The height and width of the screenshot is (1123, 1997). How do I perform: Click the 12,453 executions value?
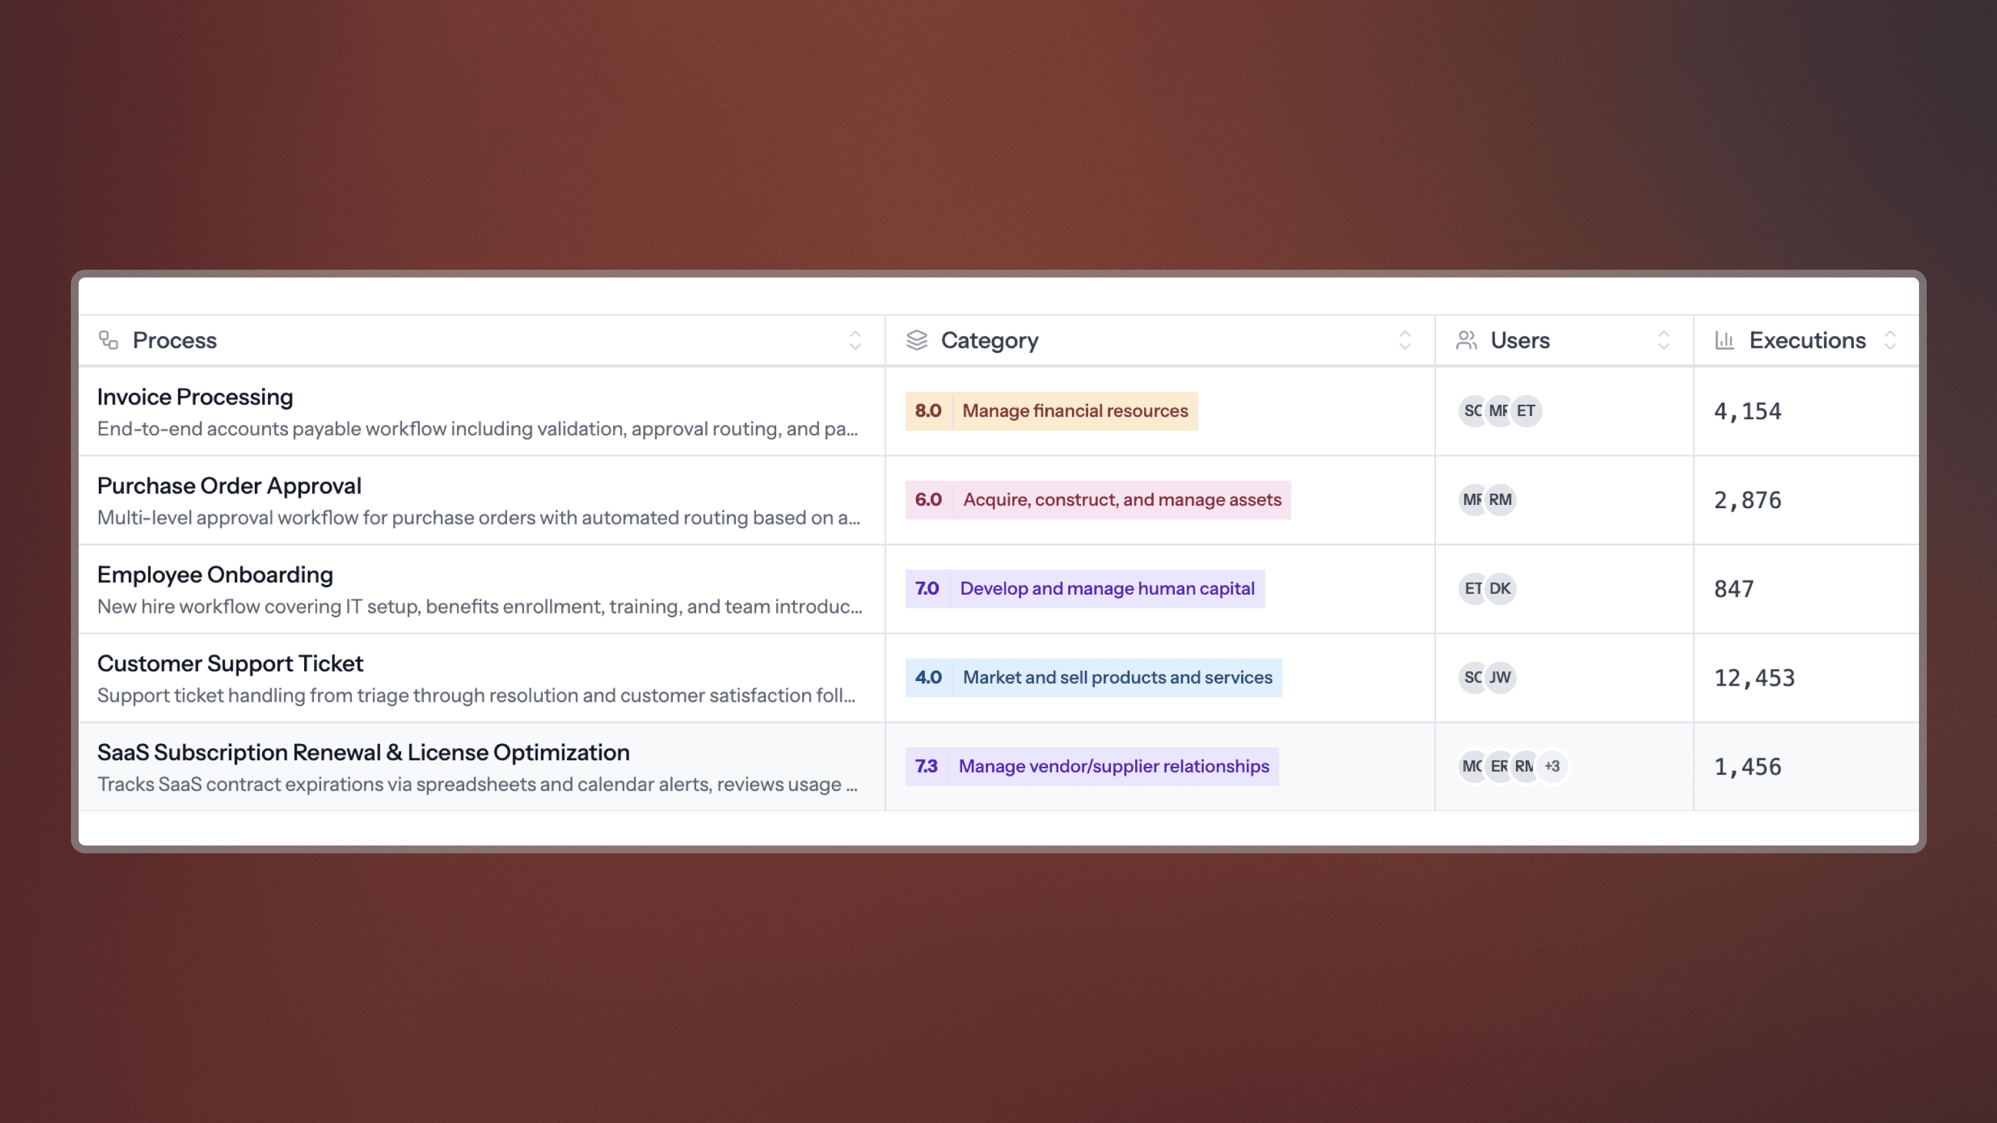(x=1755, y=678)
